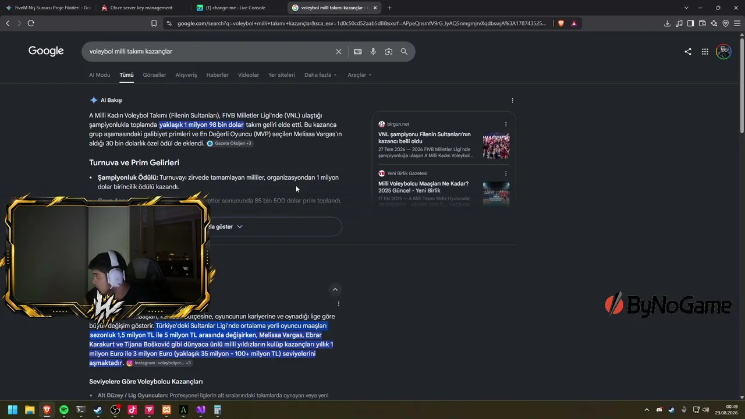The image size is (745, 419).
Task: Expand the Gazete Oksijen +3 sources chip
Action: pyautogui.click(x=230, y=143)
